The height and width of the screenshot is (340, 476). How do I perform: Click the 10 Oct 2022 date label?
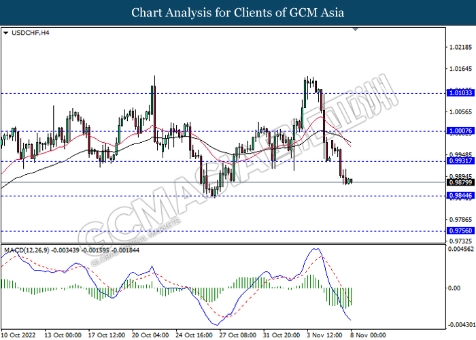pos(18,335)
